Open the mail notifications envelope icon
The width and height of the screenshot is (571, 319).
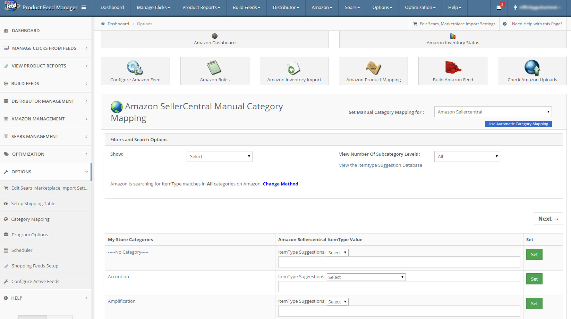[499, 7]
